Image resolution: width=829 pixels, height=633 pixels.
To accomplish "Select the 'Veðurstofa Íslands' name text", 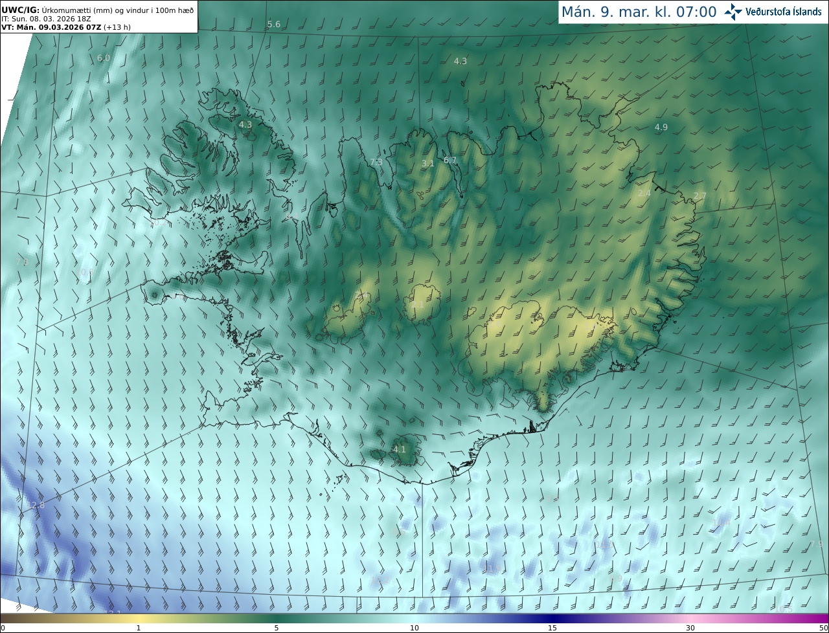I will click(x=784, y=12).
